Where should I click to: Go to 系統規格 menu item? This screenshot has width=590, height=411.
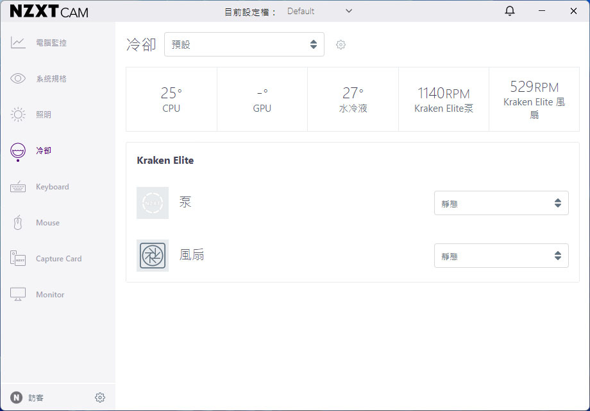[51, 78]
